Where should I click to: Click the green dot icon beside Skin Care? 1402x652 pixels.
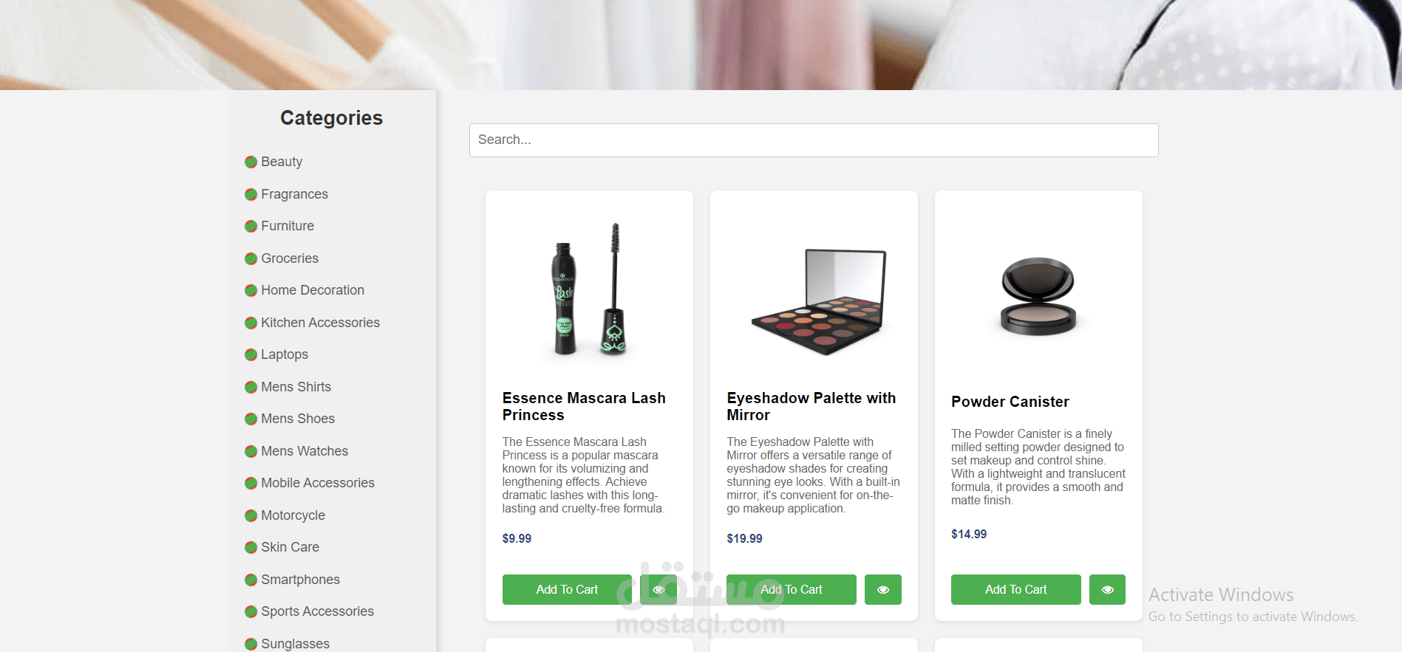point(251,547)
